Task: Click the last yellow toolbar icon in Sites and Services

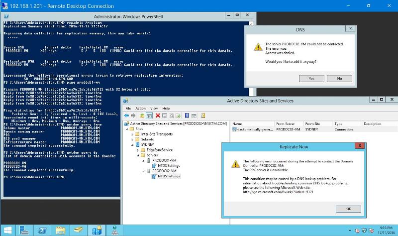Action: pos(203,116)
